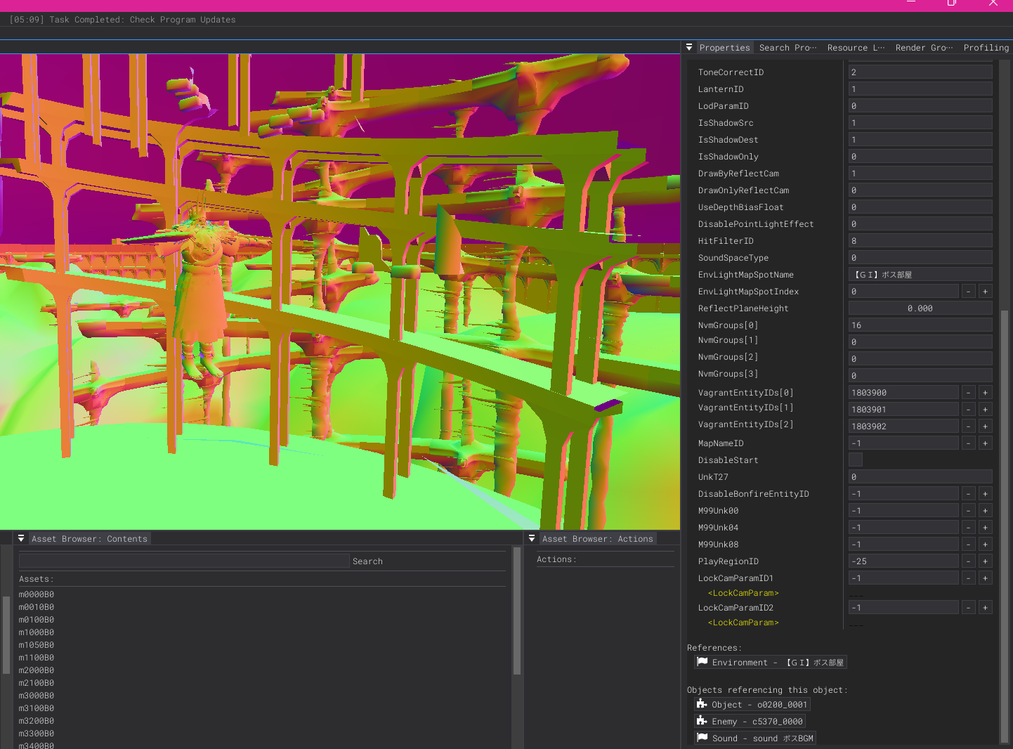Select asset m0100B0 in the list

coord(37,620)
